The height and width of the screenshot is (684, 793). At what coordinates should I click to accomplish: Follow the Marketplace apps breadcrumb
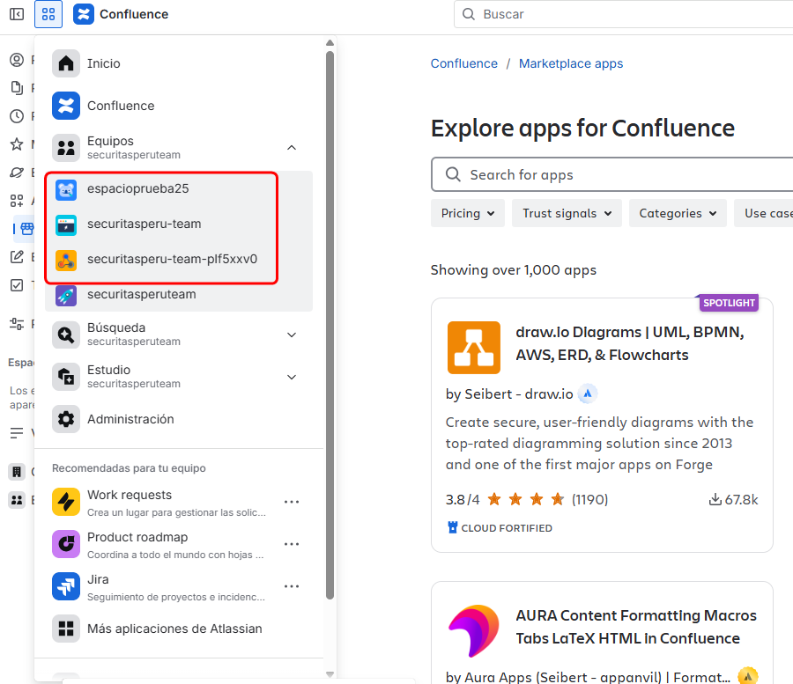(x=570, y=63)
